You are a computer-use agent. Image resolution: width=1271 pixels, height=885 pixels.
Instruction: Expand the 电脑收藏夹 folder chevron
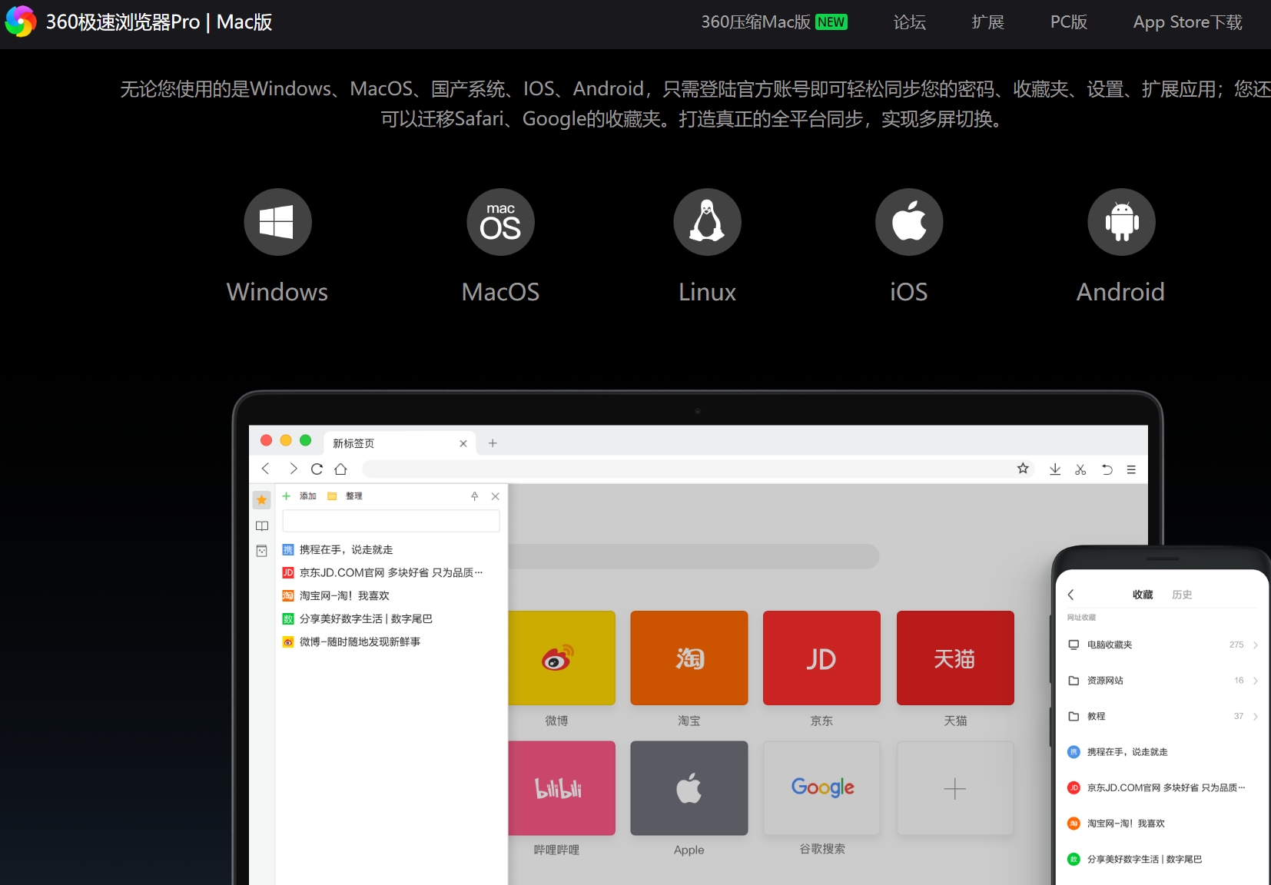click(x=1256, y=645)
